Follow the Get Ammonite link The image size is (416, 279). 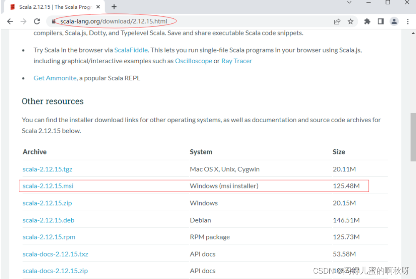point(55,78)
